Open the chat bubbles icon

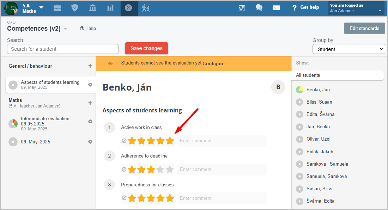click(x=259, y=8)
